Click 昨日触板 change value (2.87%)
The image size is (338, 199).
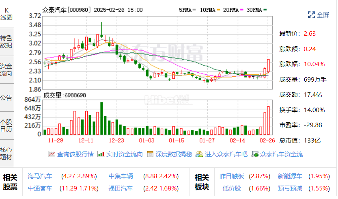(260, 176)
